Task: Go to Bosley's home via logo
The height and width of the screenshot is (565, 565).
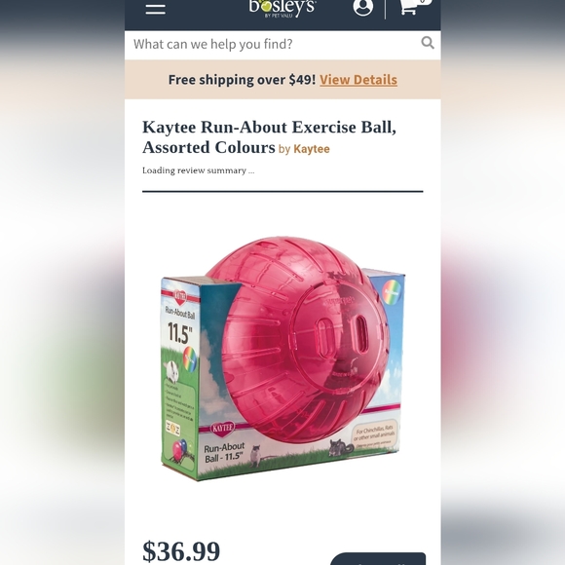Action: (282, 8)
